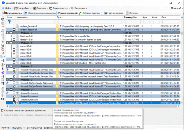This screenshot has width=184, height=130.
Task: Click the purple funnel icon in the sidebar
Action: pos(3,73)
